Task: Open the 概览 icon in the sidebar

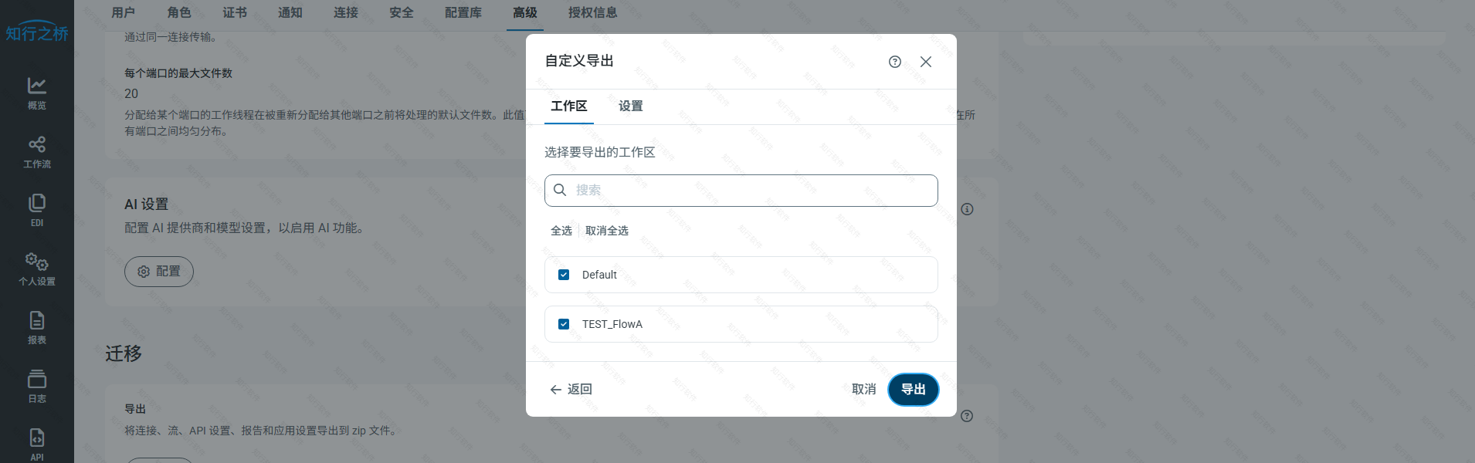Action: 36,93
